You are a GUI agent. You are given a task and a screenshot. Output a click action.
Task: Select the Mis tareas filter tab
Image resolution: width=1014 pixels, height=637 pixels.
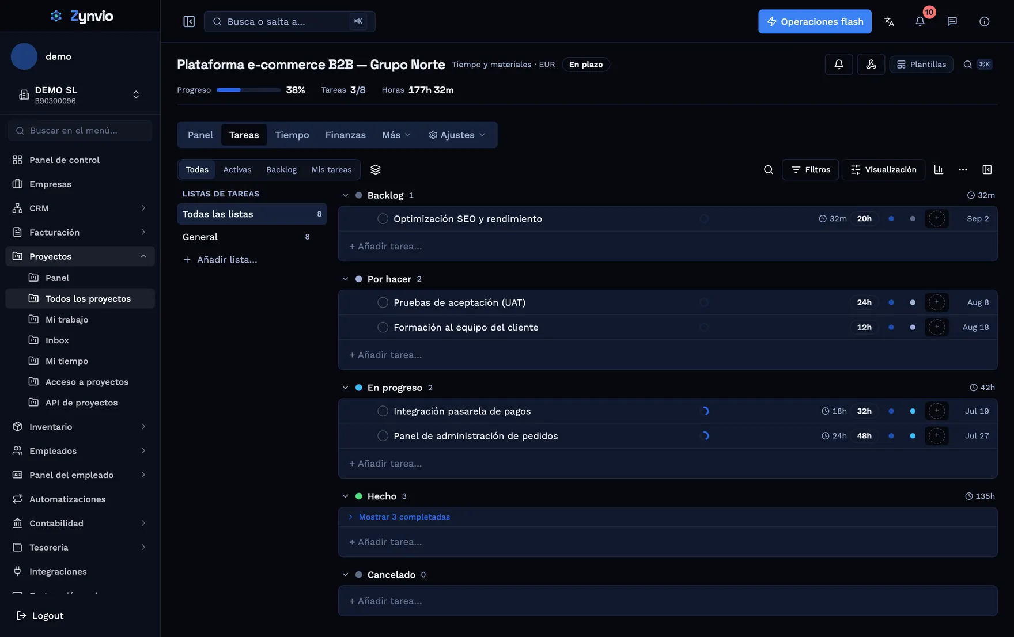[331, 170]
